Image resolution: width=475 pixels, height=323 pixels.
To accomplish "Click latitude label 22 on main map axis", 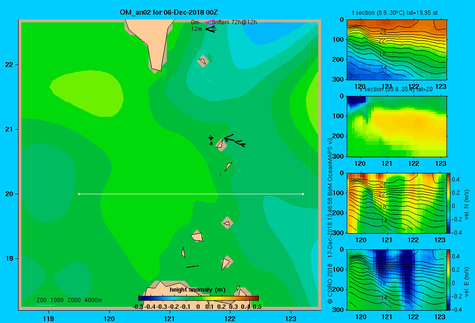I will 9,65.
